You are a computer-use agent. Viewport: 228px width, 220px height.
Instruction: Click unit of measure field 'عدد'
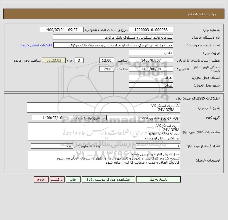[52, 146]
